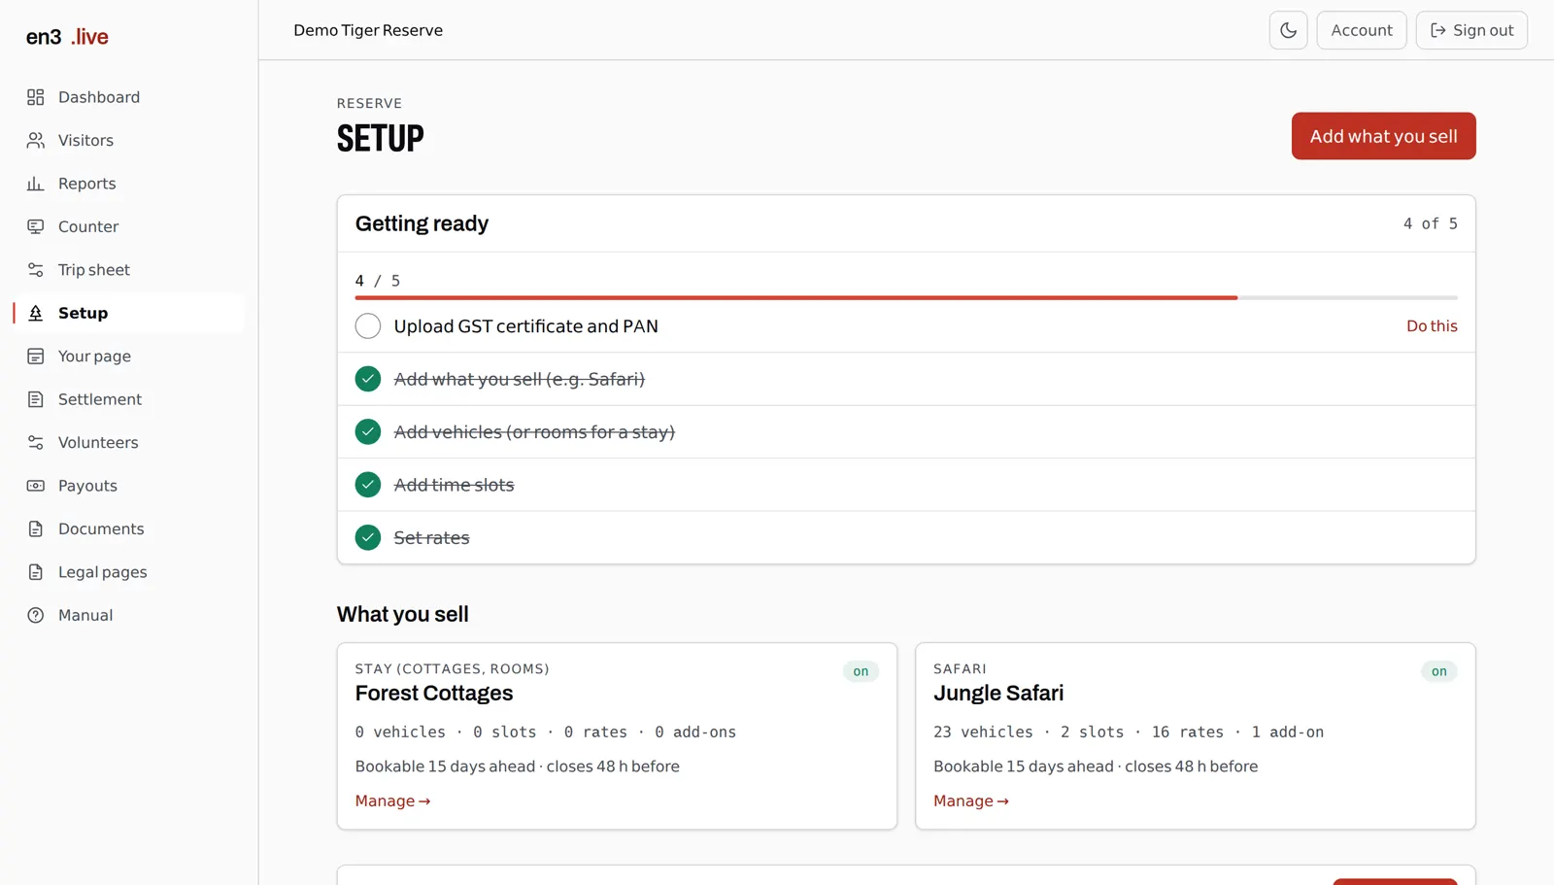
Task: Open Legal pages
Action: tap(130, 572)
